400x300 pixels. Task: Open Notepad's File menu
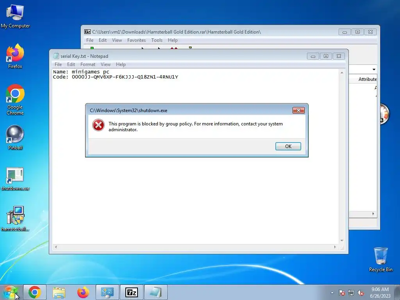pyautogui.click(x=58, y=64)
